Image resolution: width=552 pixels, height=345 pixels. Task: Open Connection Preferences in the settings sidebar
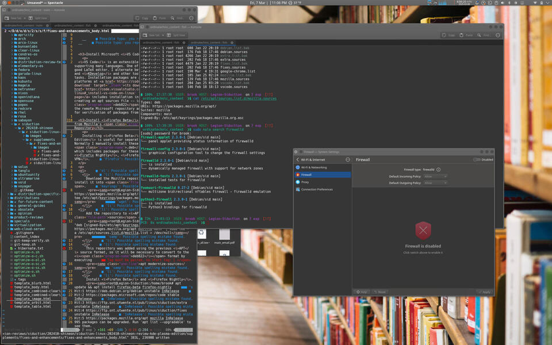coord(323,189)
